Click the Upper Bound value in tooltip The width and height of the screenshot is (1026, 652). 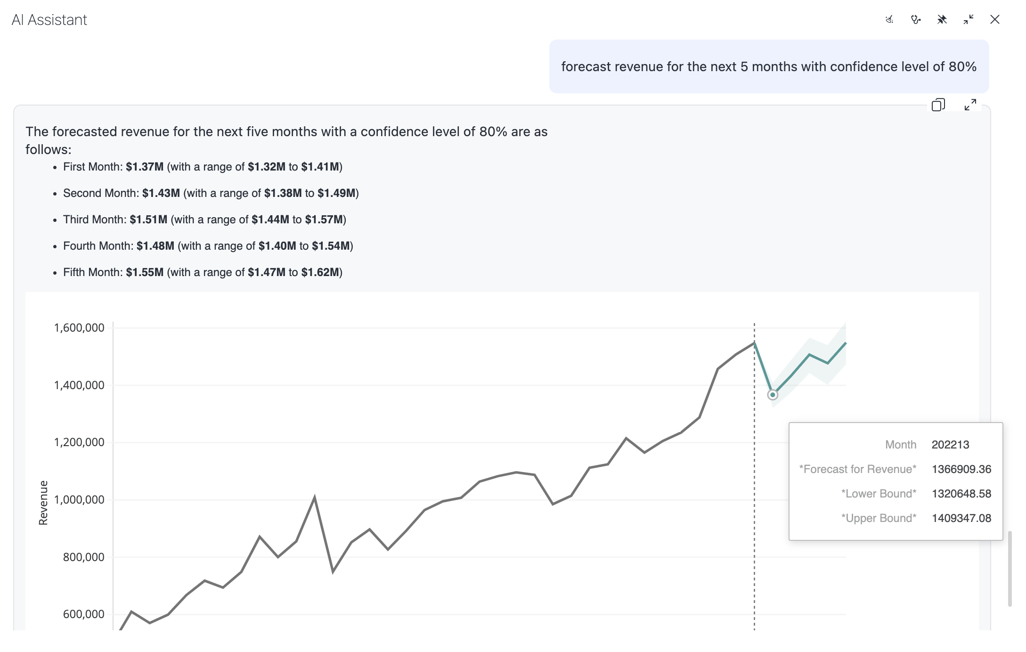pos(961,518)
